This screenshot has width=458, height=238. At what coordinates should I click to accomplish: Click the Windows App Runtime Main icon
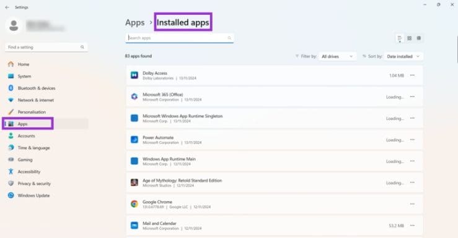click(134, 161)
